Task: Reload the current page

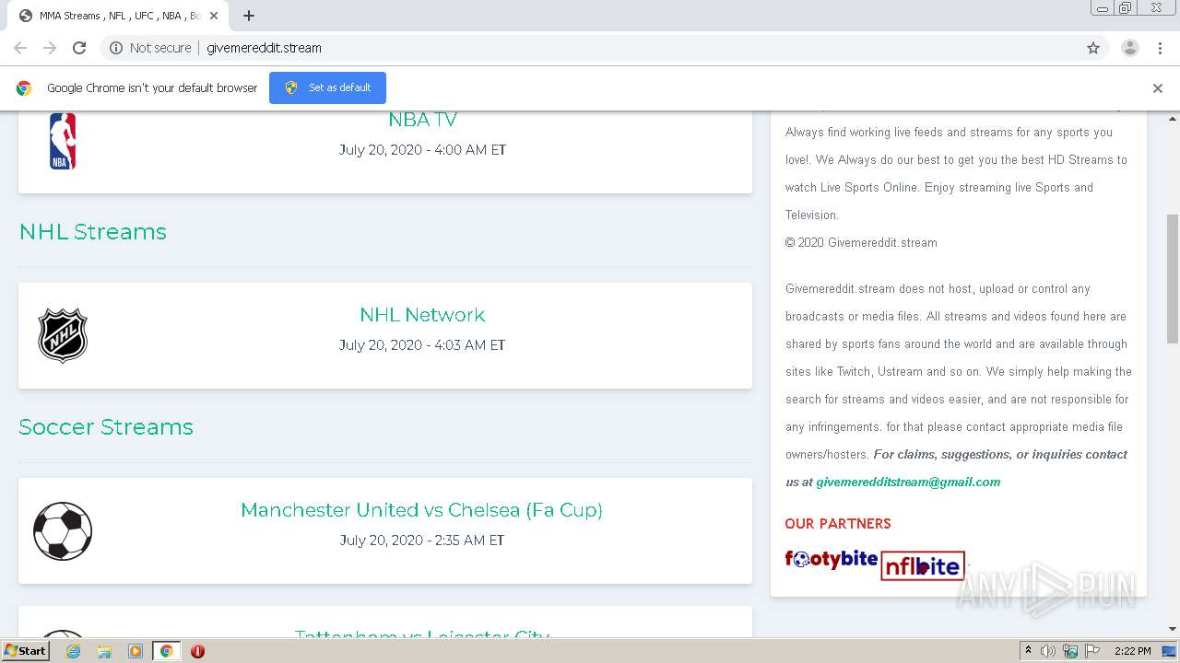Action: point(79,48)
